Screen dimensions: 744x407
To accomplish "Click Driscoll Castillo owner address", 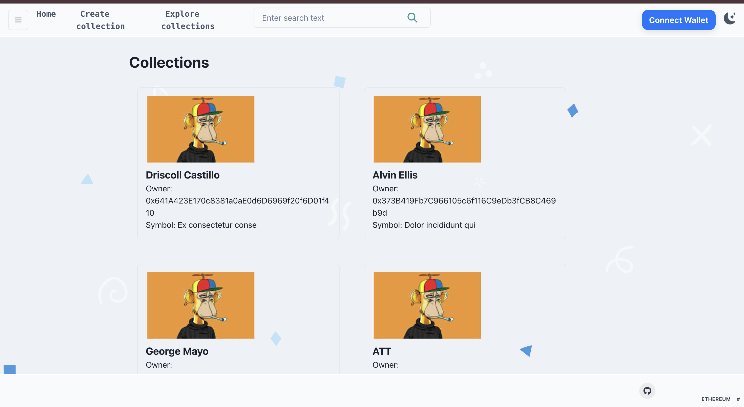I will (237, 201).
